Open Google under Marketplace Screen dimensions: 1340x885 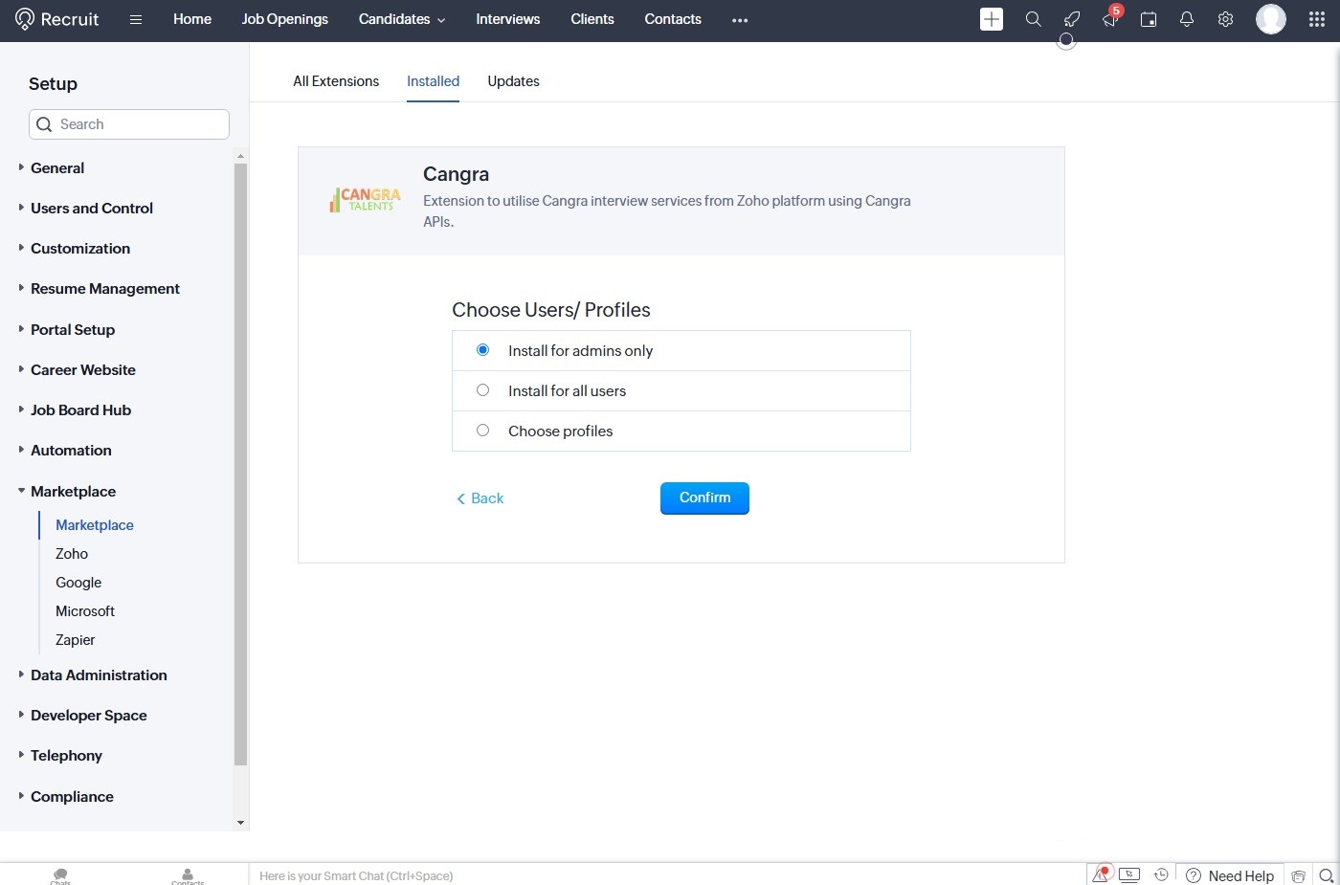tap(78, 583)
